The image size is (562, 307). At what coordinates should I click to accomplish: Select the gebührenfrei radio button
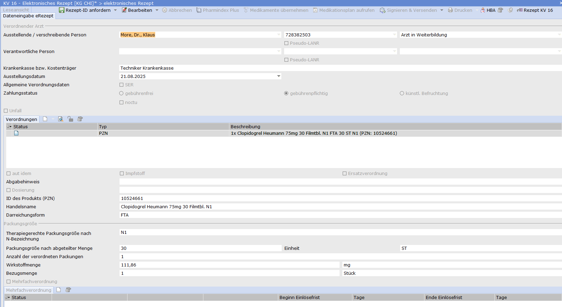pyautogui.click(x=121, y=93)
